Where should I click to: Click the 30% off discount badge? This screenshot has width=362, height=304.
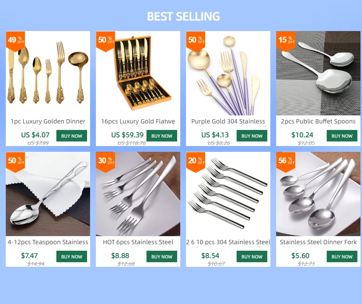pyautogui.click(x=105, y=162)
